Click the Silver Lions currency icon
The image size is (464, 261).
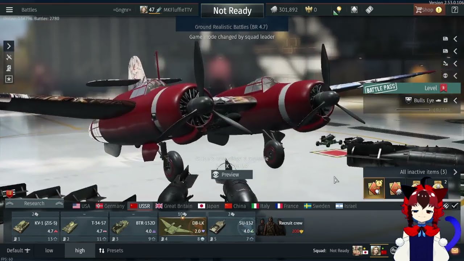[x=274, y=10]
